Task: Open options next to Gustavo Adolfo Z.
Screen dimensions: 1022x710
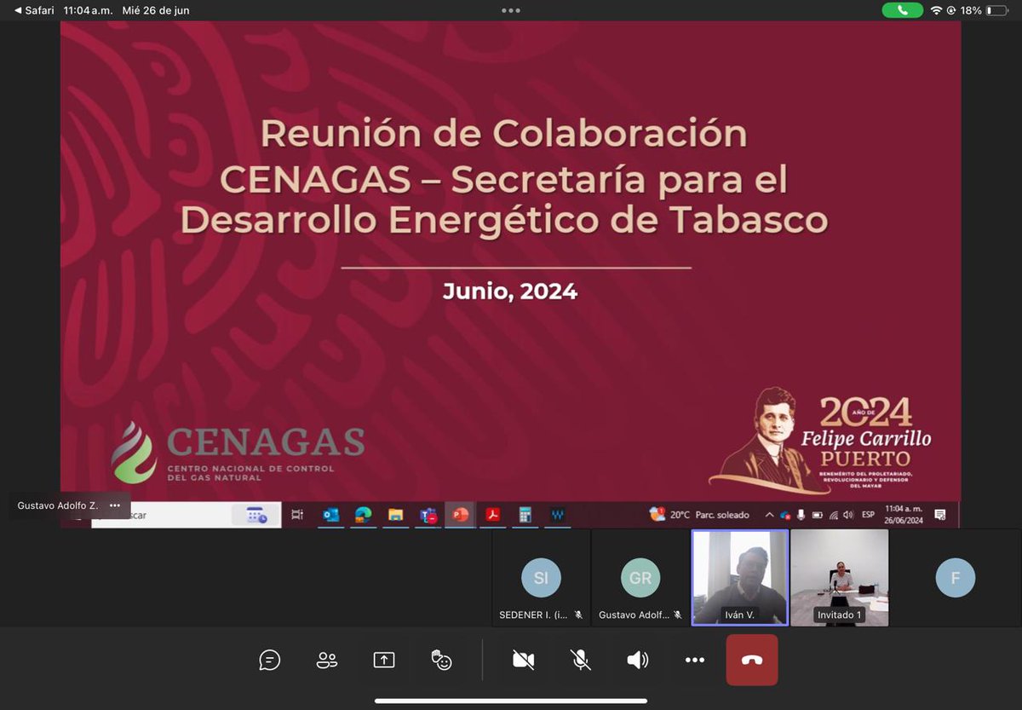Action: point(115,505)
